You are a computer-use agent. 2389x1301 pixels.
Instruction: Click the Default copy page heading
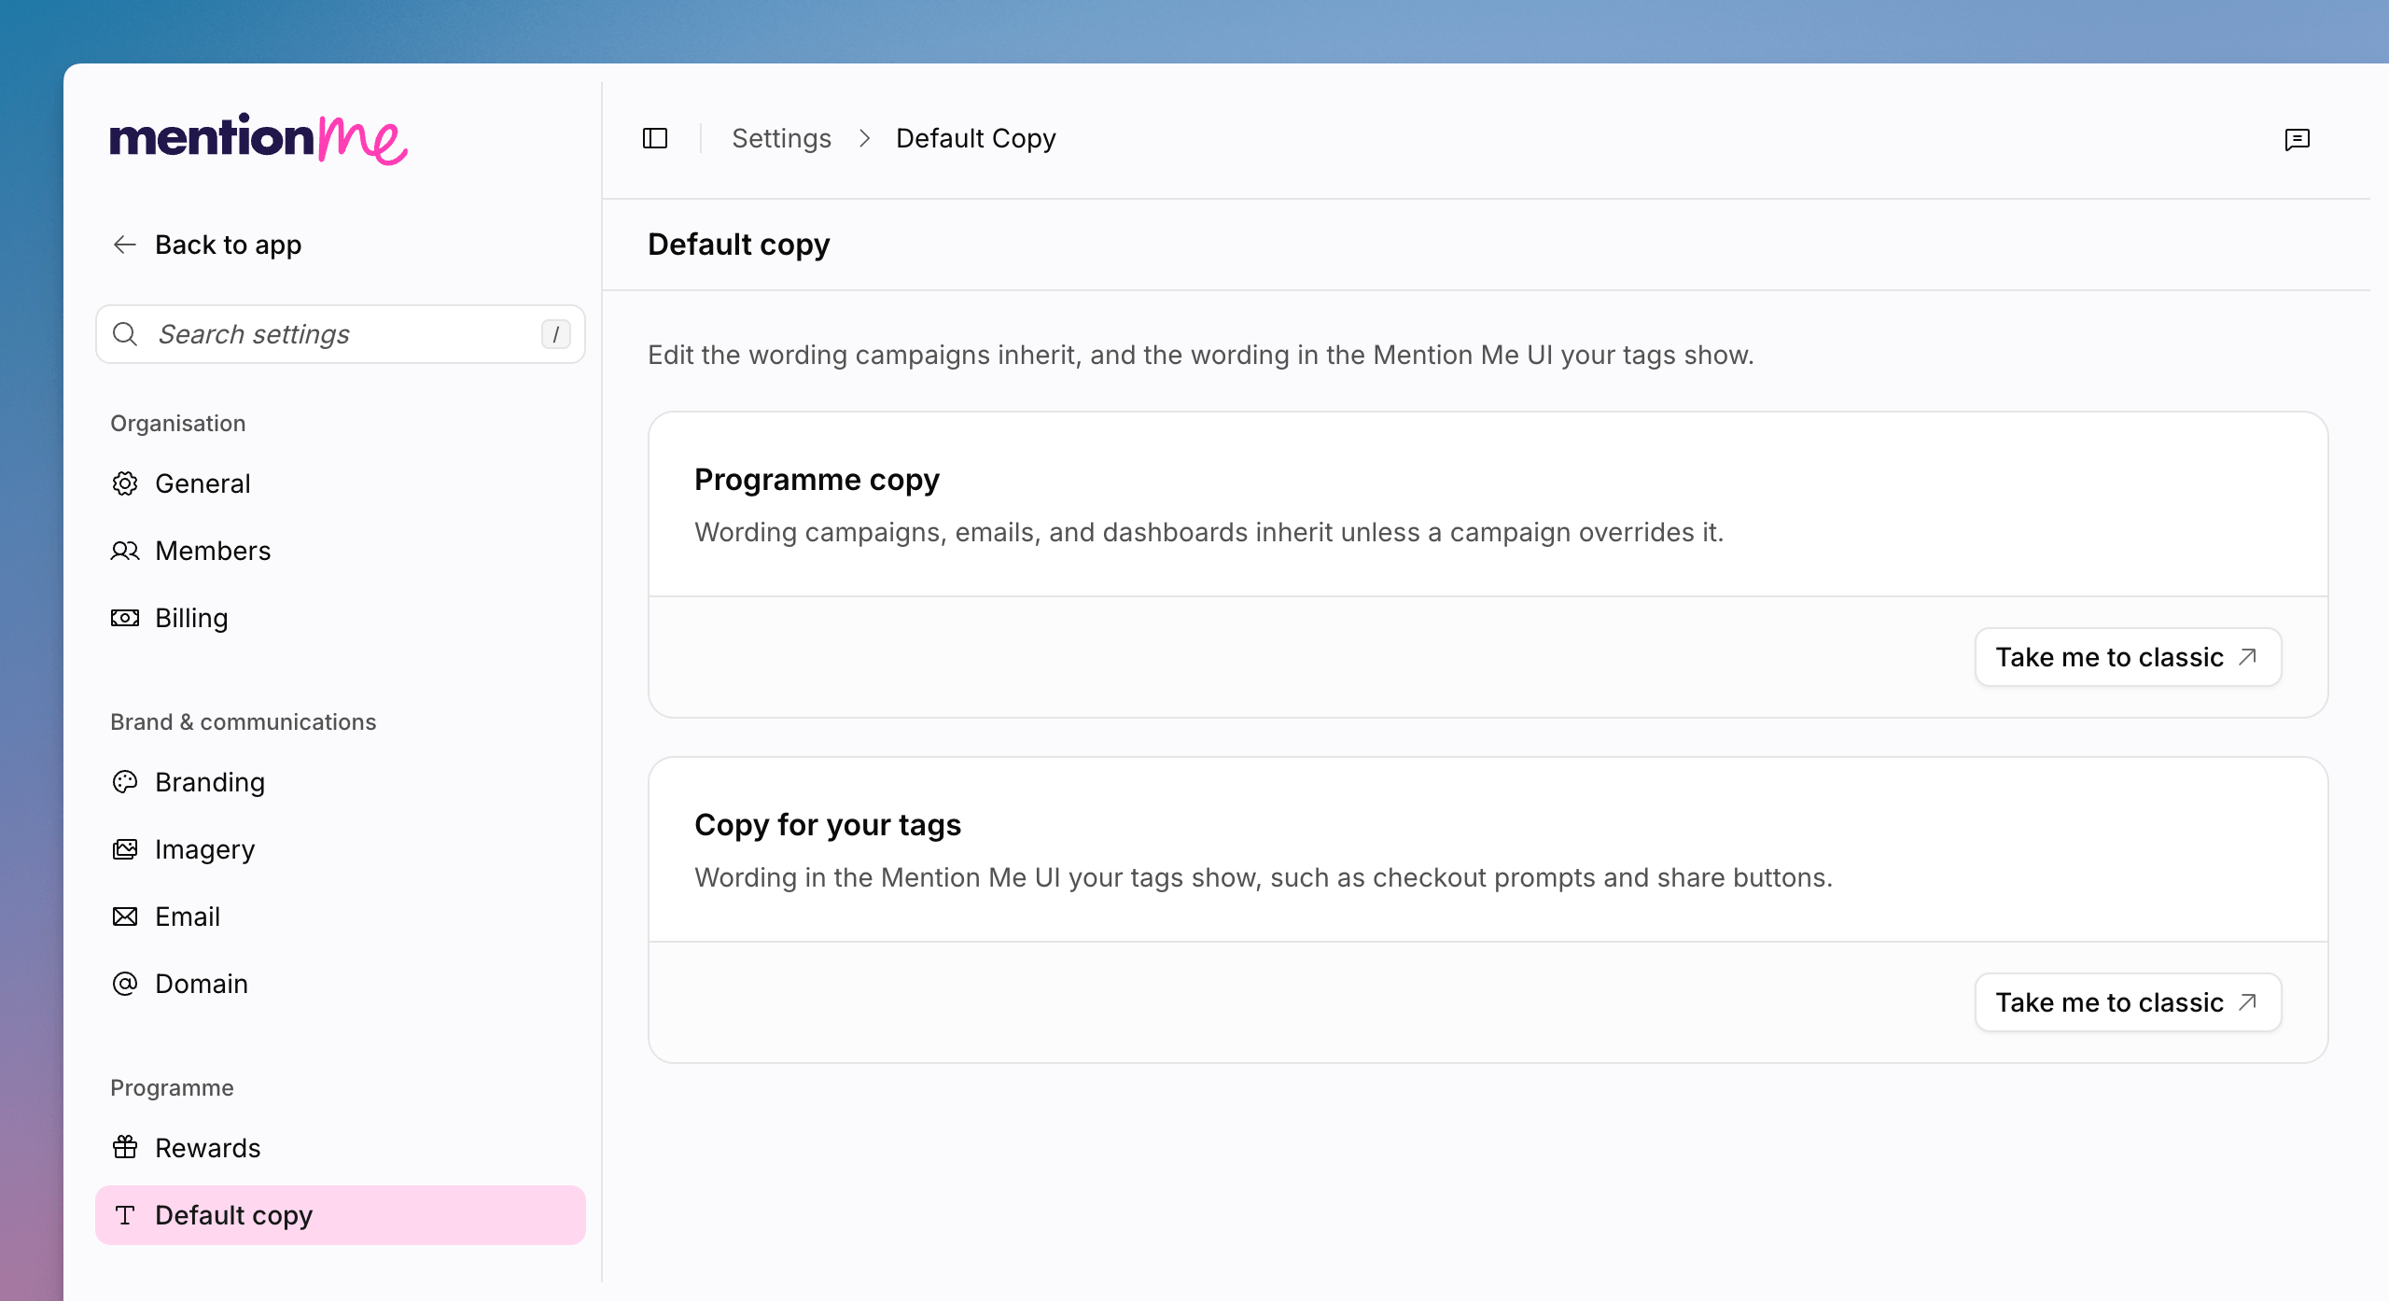[738, 245]
